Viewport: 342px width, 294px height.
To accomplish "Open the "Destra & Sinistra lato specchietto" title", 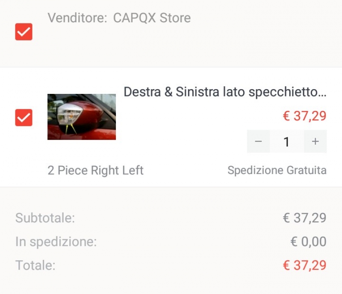I will pos(225,92).
